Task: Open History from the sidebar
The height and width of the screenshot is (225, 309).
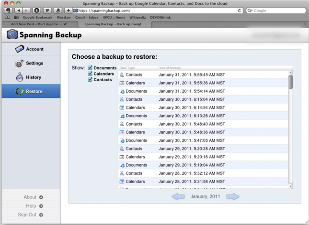Action: [31, 77]
